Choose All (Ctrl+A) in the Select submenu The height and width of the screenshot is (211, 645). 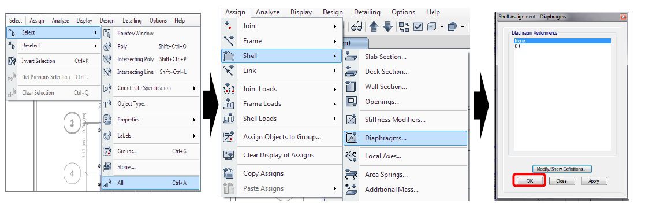pyautogui.click(x=150, y=183)
